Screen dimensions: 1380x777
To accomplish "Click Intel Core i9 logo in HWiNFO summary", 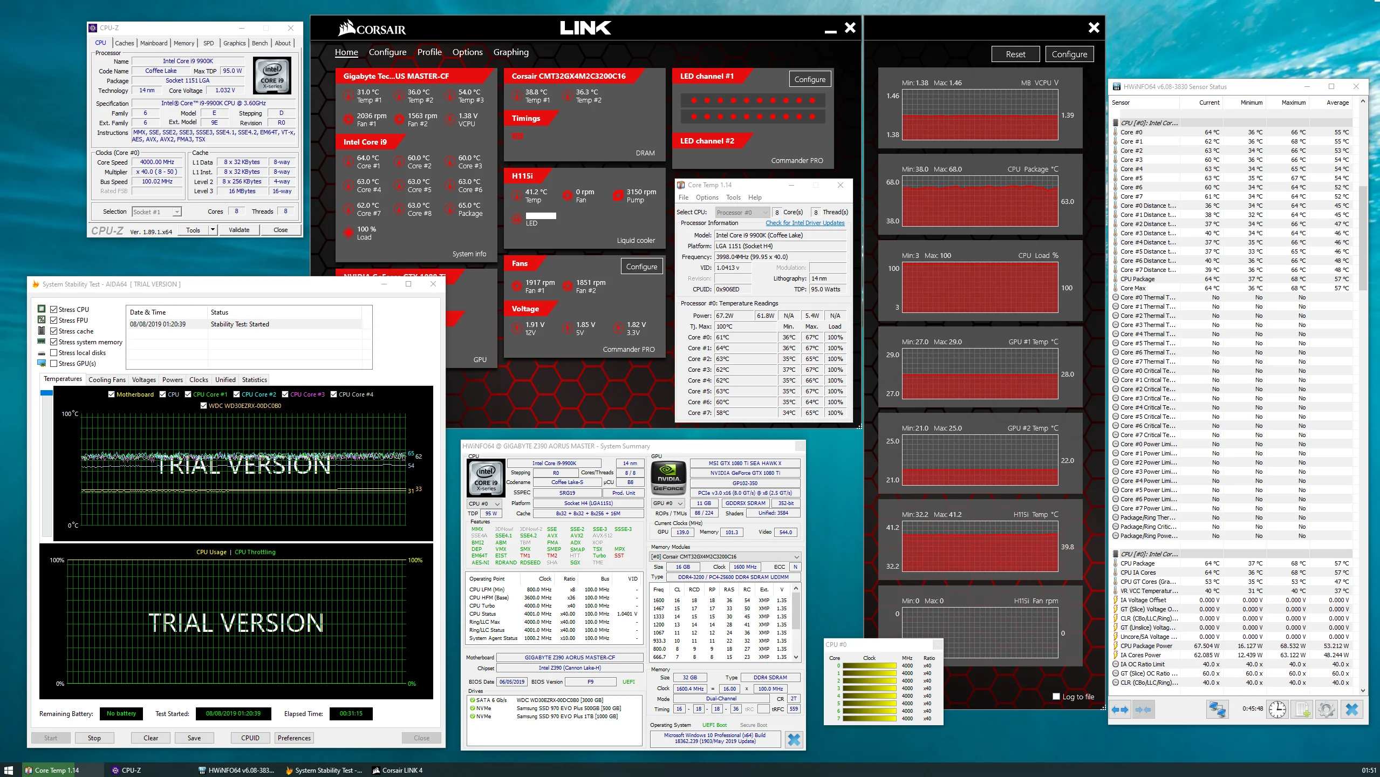I will [486, 478].
